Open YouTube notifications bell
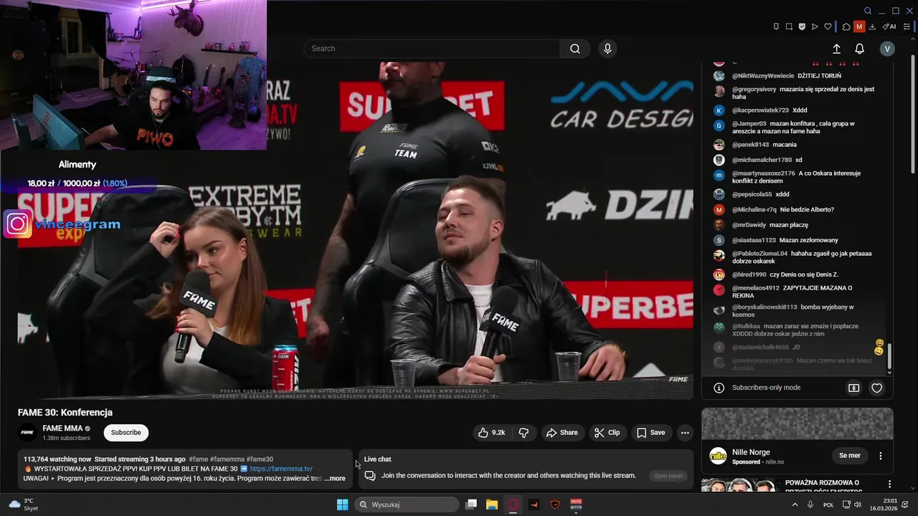The width and height of the screenshot is (918, 516). point(859,49)
